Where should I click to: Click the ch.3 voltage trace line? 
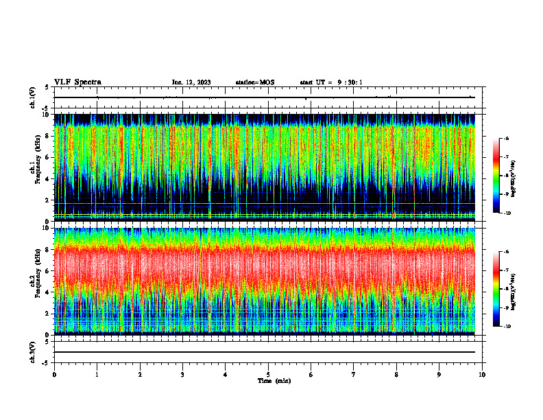tap(265, 352)
